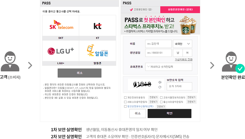
Task: Focus the 휴대폰번호 phone number field
Action: point(169,67)
